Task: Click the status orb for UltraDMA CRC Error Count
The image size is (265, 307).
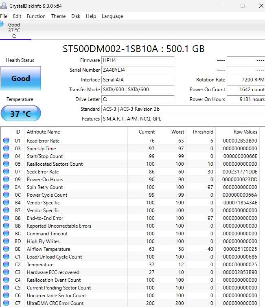Action: pyautogui.click(x=6, y=303)
